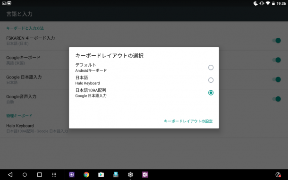This screenshot has width=288, height=180.
Task: Select the デフォルト Androidキーボード radio button
Action: (x=211, y=68)
